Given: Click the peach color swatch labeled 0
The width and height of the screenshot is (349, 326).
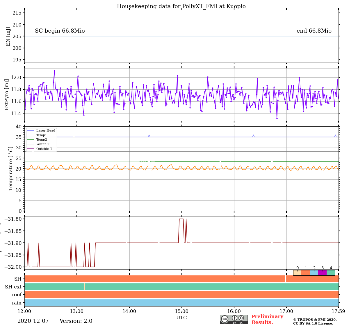Looking at the screenshot, I should point(297,273).
